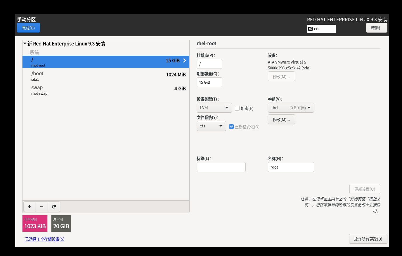402x256 pixels.
Task: Click 修改(M) under the rhel volume group
Action: [281, 119]
